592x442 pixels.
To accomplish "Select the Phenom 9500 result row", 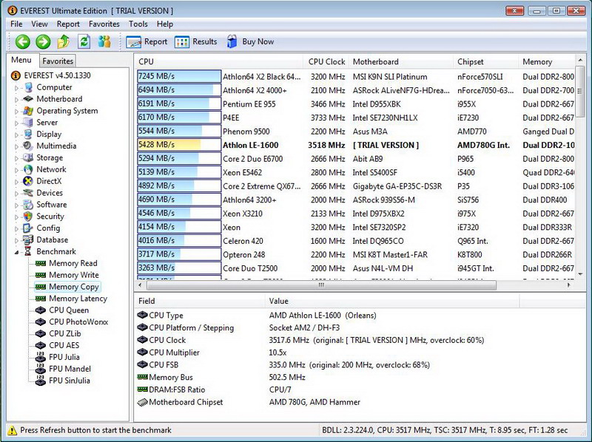I will 356,132.
